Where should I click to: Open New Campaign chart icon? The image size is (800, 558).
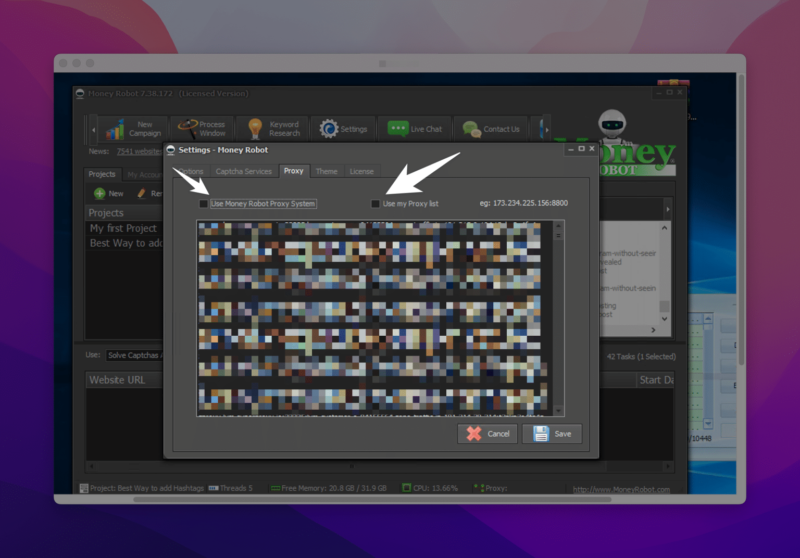click(x=115, y=129)
